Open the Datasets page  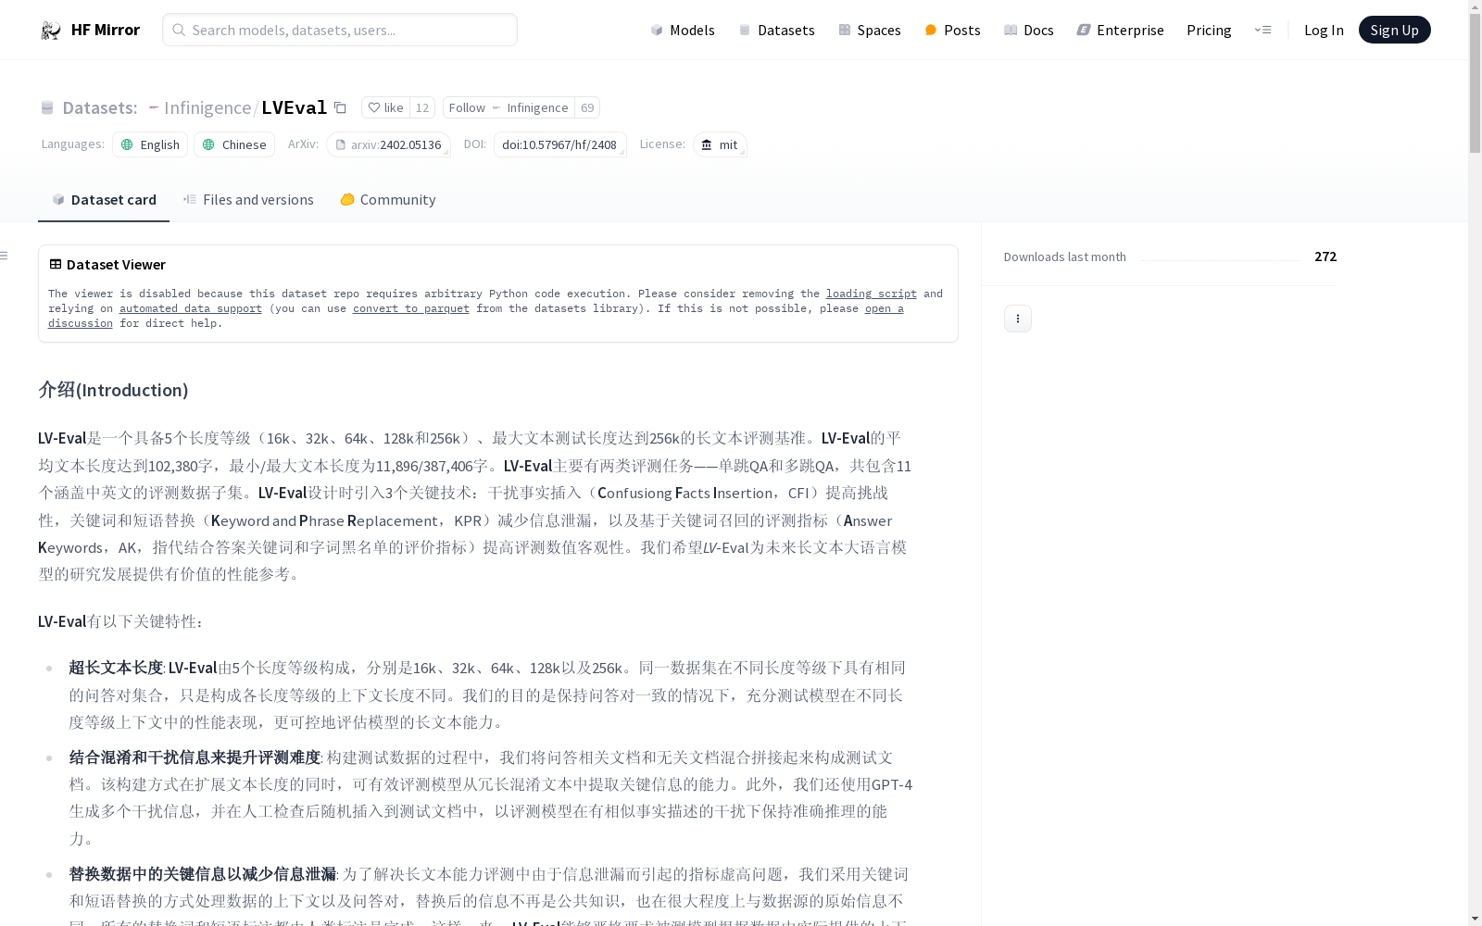tap(776, 30)
